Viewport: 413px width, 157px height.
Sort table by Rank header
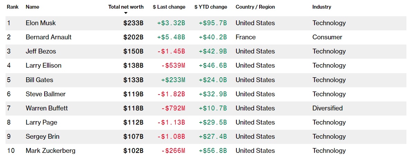(12, 7)
